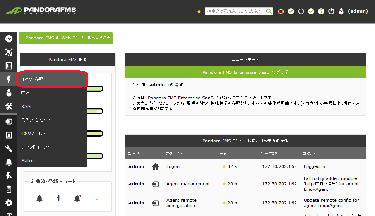Open the Workspace user sidebar icon
Image resolution: width=375 pixels, height=216 pixels.
(9, 93)
